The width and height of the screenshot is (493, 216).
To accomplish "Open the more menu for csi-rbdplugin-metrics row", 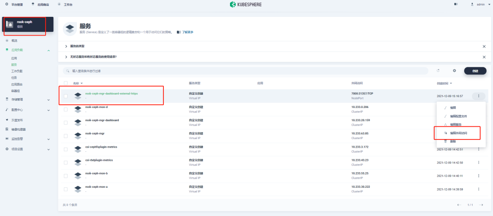I will [478, 162].
